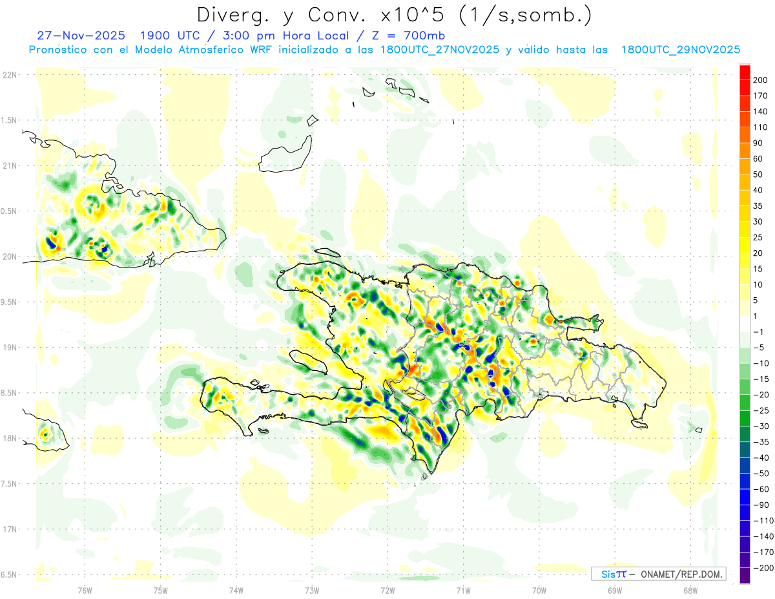Click the "7.5N" latitude axis label

coord(9,484)
